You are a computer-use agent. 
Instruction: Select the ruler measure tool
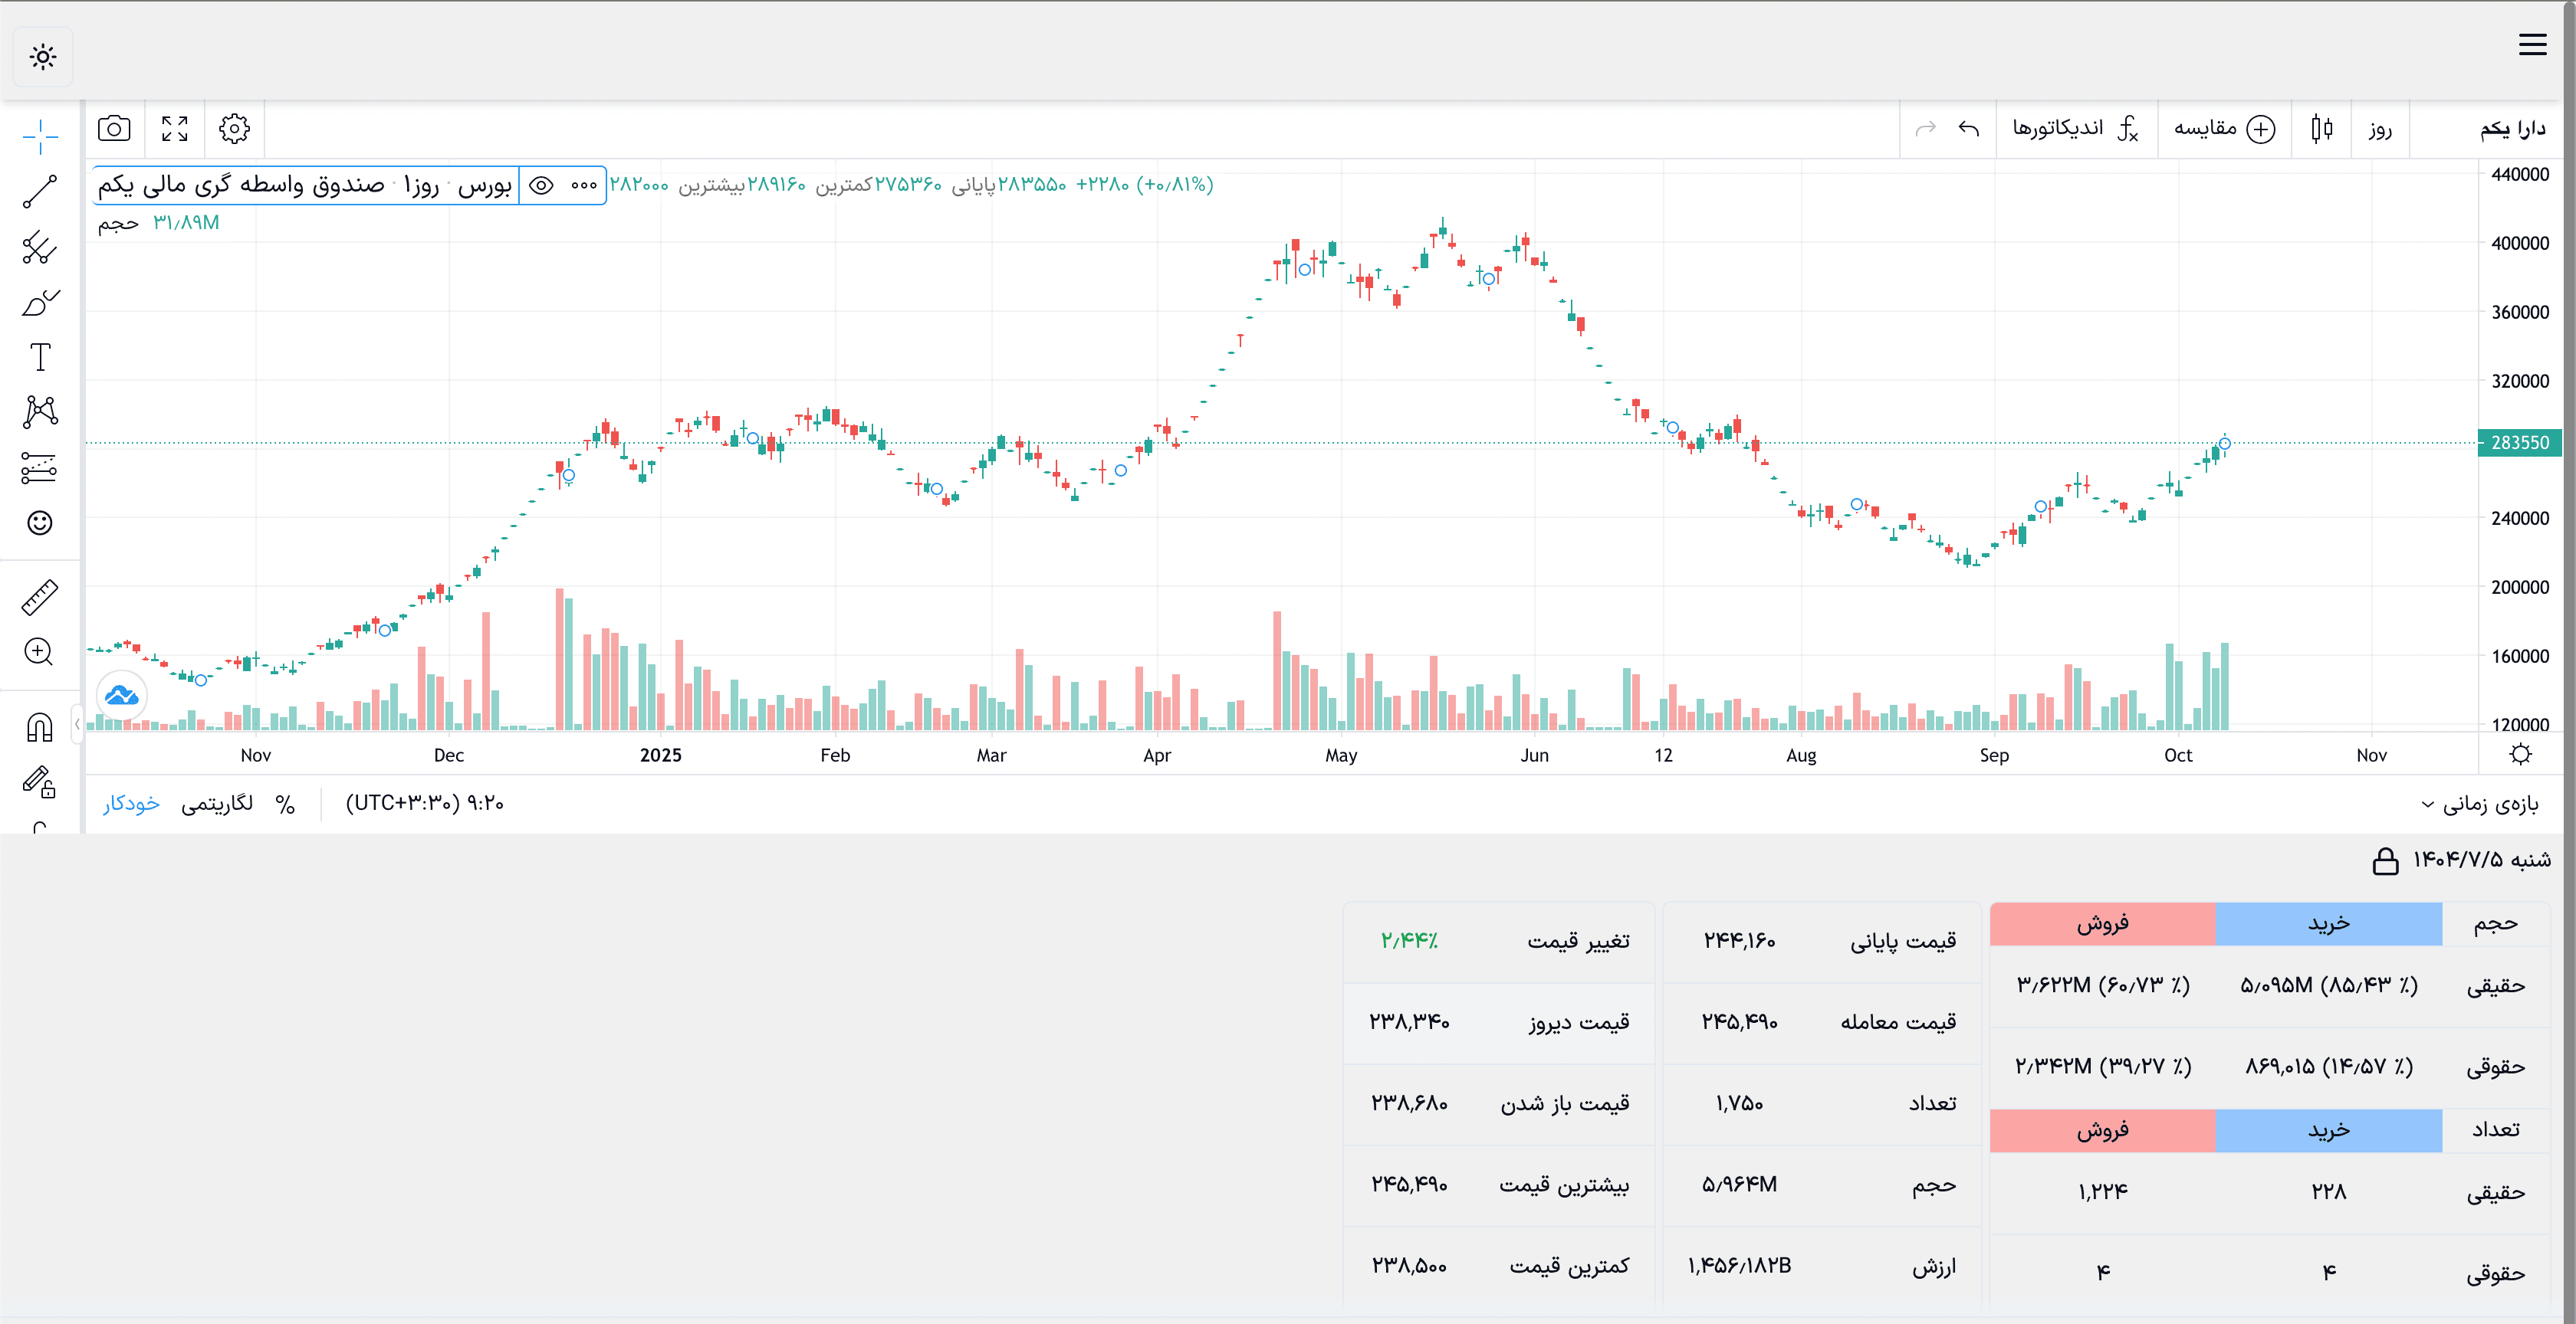[x=40, y=598]
